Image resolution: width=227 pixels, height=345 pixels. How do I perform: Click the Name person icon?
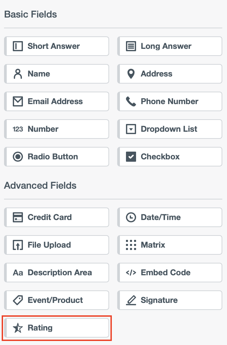18,74
